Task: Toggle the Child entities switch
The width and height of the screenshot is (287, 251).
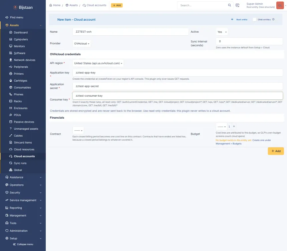Action: click(x=254, y=19)
